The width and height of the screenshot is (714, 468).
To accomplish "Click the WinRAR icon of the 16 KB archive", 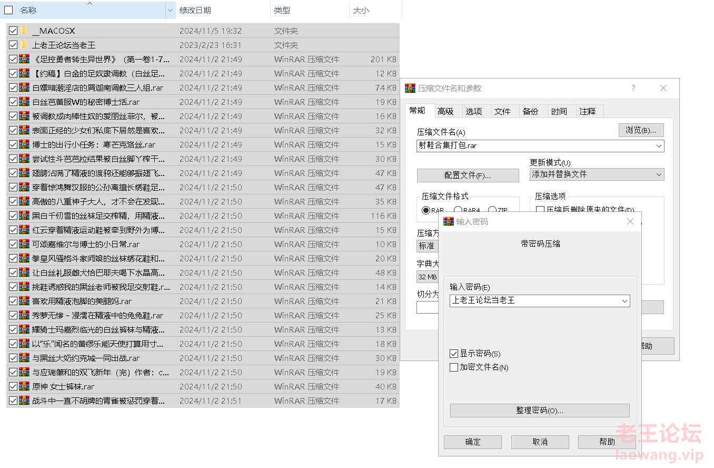I will pos(24,116).
